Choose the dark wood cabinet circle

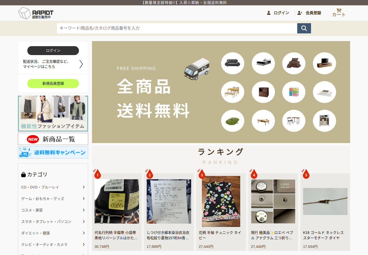coord(263,92)
